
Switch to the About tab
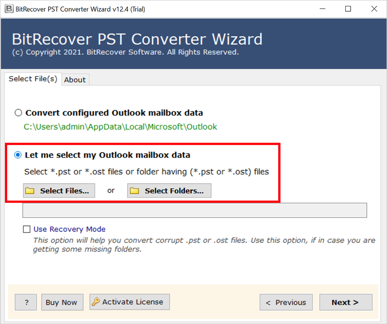coord(75,80)
